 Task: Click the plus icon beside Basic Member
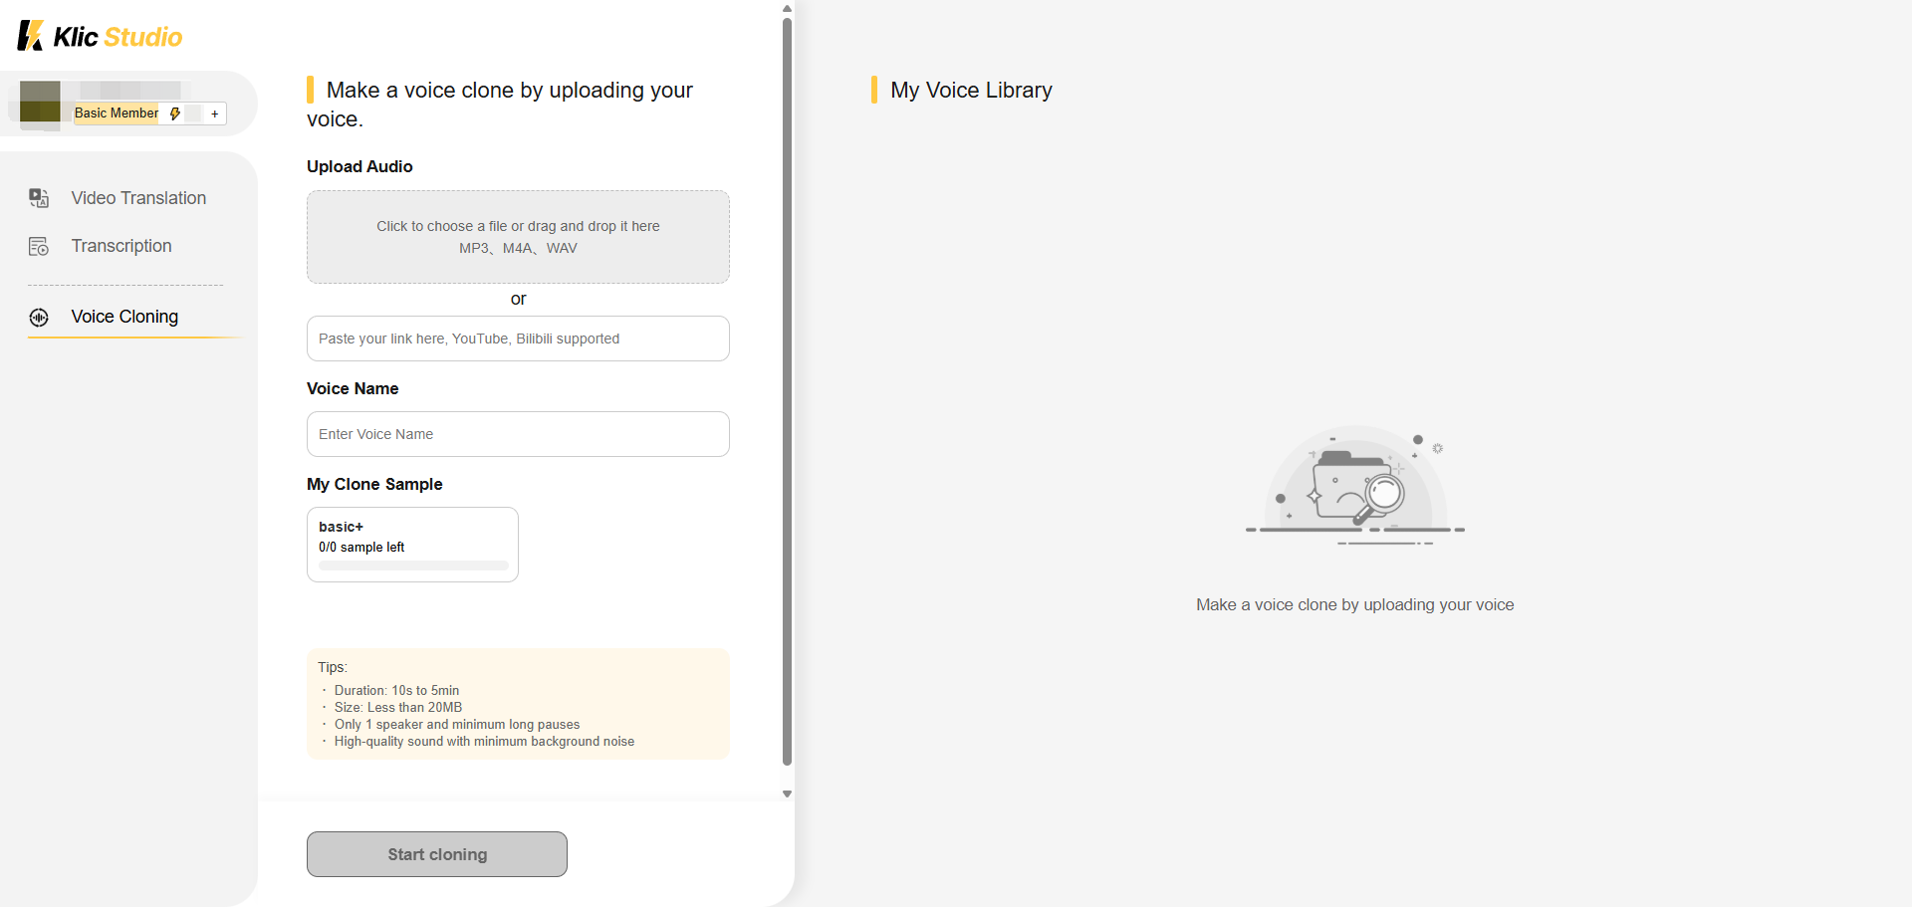click(215, 113)
